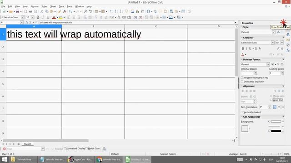Viewport: 291px width, 163px height.
Task: Click the AutoFilter funnel icon
Action: pyautogui.click(x=126, y=11)
